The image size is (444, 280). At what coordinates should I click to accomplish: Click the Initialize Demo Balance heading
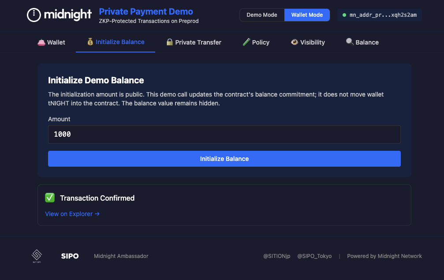(x=96, y=80)
